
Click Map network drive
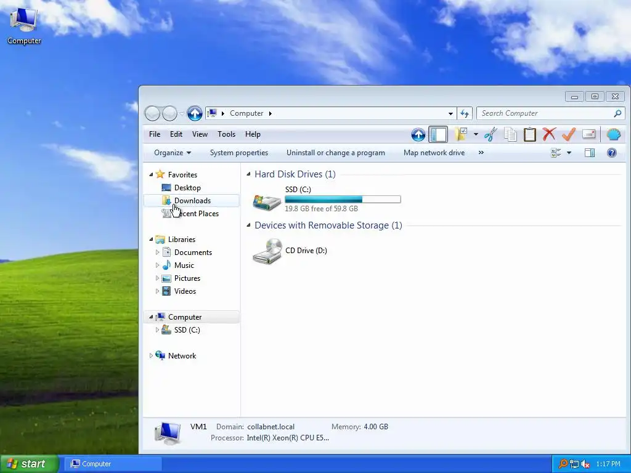tap(434, 153)
